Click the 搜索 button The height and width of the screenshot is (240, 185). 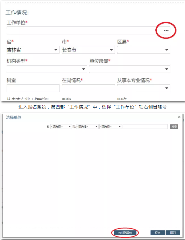(x=174, y=127)
